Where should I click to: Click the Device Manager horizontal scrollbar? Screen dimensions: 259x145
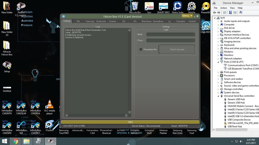click(231, 130)
